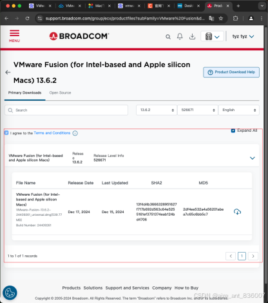
Task: Select page 1 in pagination
Action: [242, 256]
